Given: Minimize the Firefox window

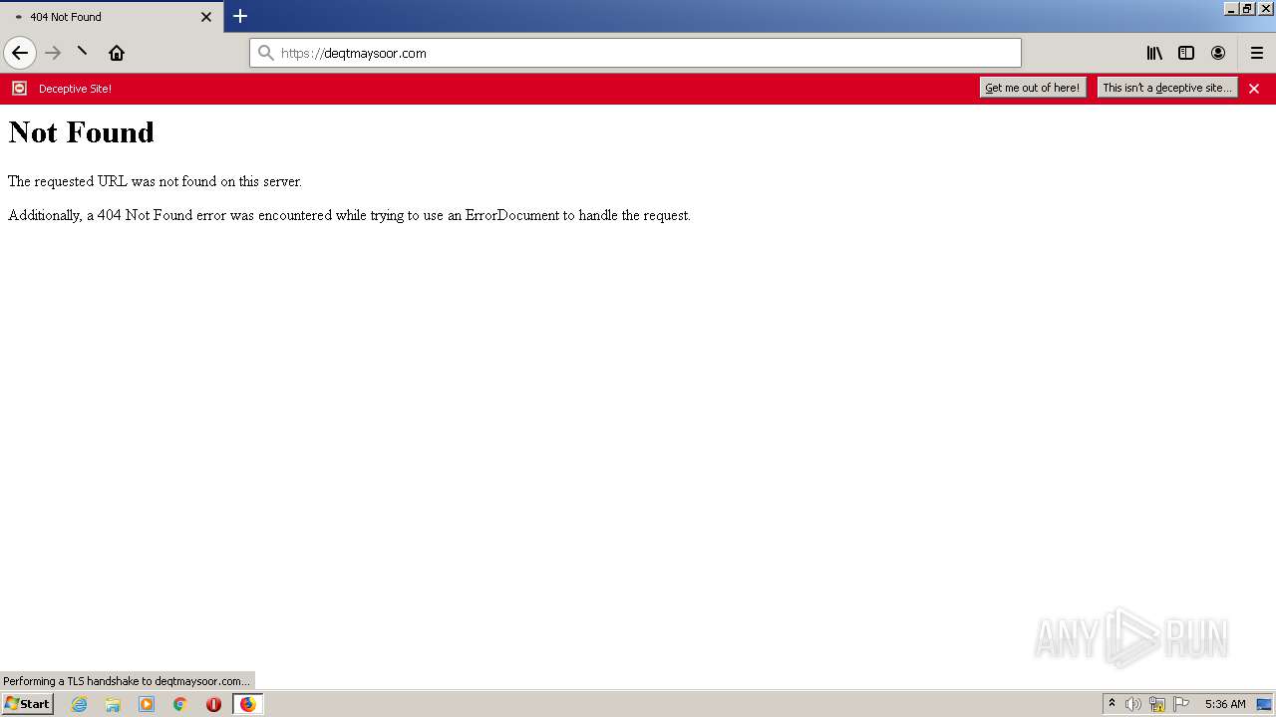Looking at the screenshot, I should (x=1231, y=8).
